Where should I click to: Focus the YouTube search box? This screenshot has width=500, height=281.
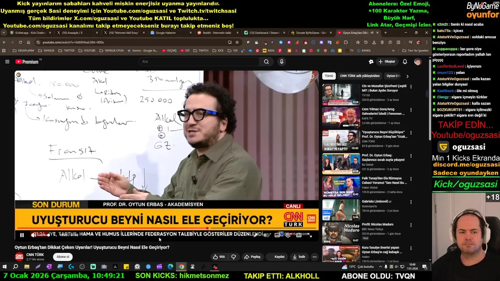[198, 62]
